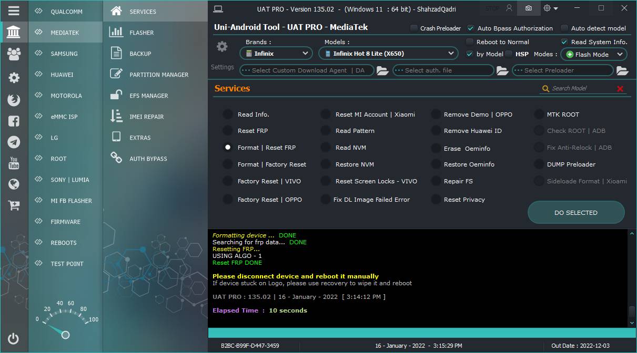The width and height of the screenshot is (637, 353).
Task: Open the EFS Manager tab
Action: coord(155,96)
